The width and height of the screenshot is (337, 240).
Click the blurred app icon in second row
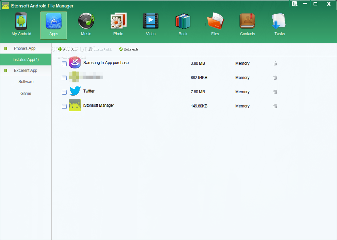74,77
